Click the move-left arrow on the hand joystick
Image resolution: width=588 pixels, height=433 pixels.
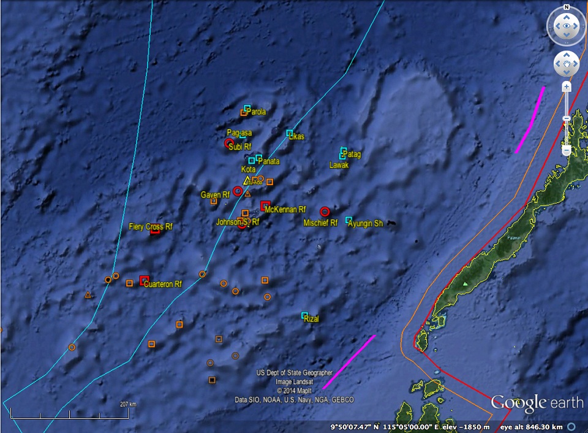pos(558,63)
